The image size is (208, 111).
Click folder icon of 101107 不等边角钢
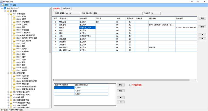(14, 33)
